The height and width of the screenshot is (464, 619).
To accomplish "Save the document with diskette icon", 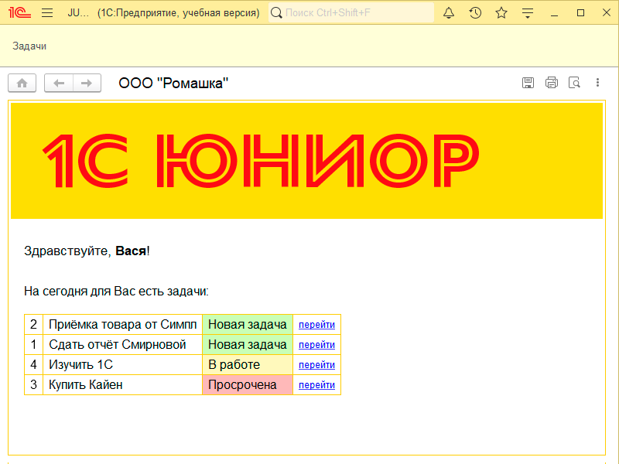I will 528,83.
